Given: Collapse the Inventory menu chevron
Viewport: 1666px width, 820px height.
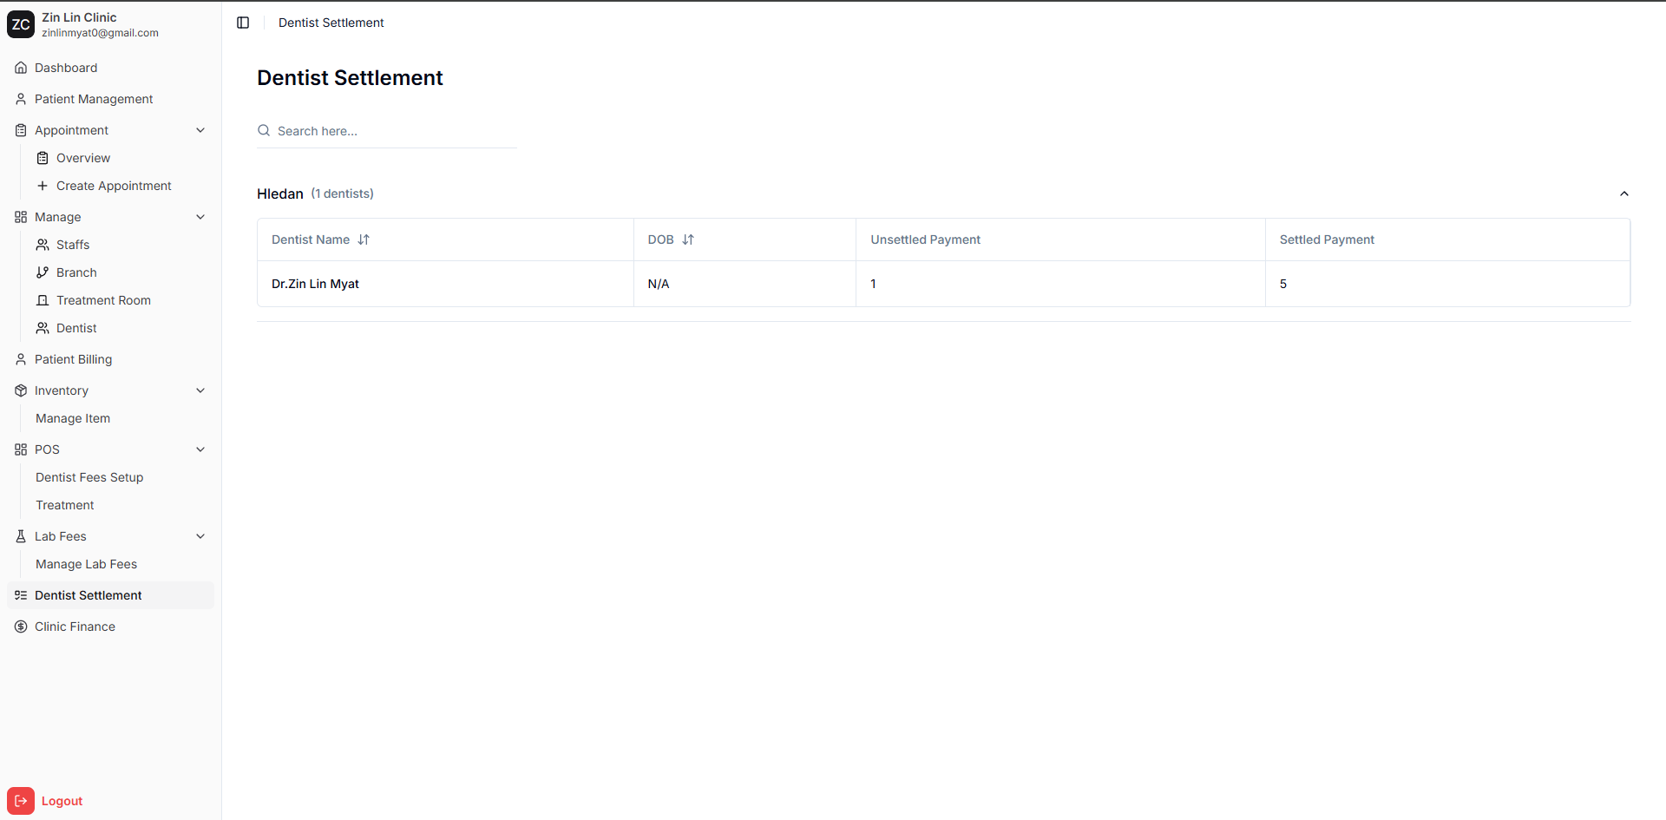Looking at the screenshot, I should coord(200,390).
